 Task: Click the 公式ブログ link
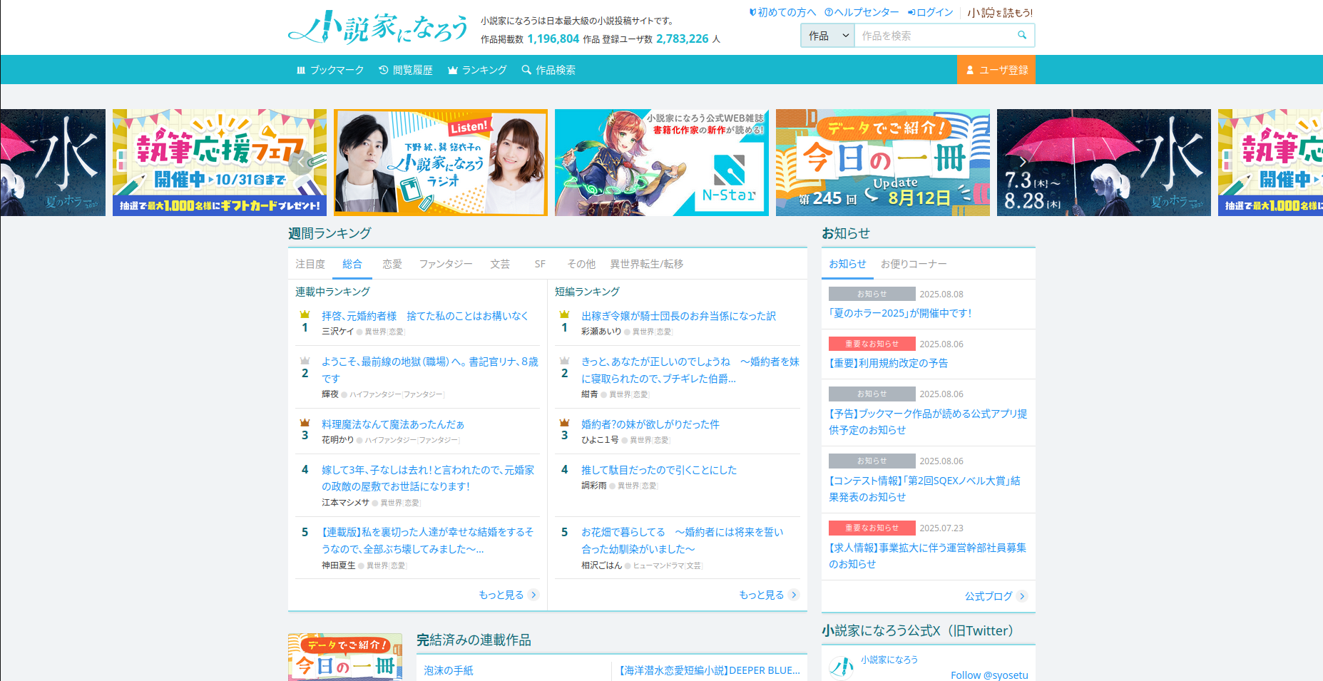tap(989, 596)
